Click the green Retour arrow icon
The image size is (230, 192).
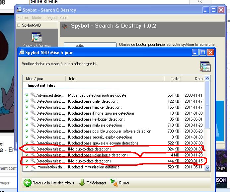(28, 183)
